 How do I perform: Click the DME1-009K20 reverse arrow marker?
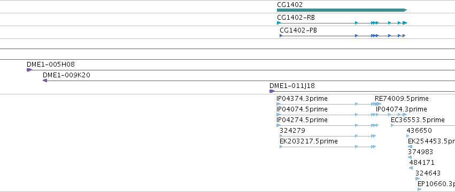(45, 81)
